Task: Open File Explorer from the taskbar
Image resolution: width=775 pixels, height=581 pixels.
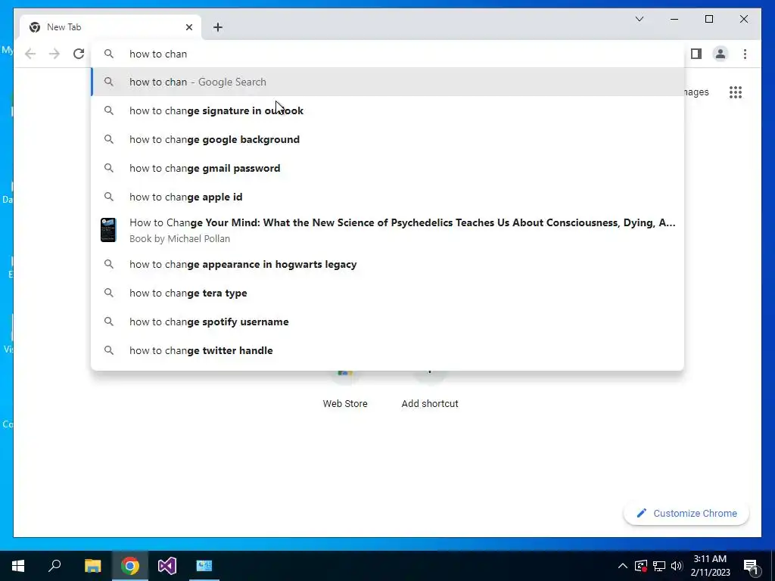Action: (92, 566)
